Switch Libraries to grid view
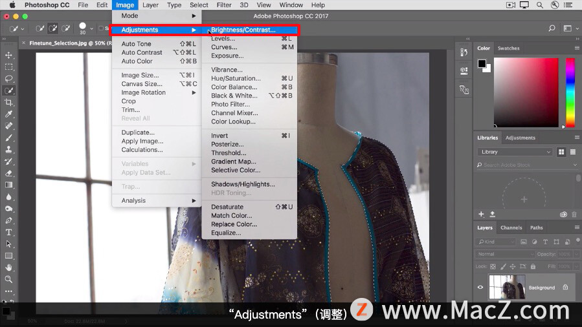This screenshot has height=327, width=582. pos(561,152)
